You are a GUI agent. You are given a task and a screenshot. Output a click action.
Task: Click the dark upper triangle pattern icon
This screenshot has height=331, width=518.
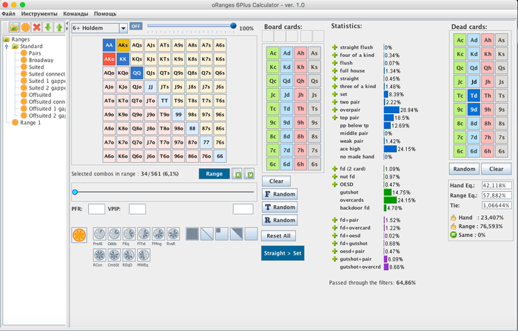coord(236,234)
